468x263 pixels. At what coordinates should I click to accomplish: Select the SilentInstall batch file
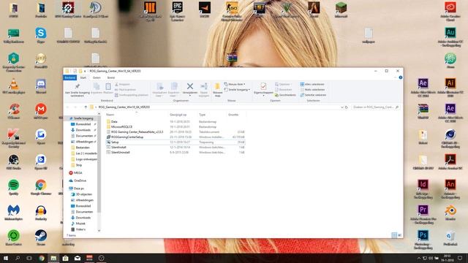[x=175, y=148]
